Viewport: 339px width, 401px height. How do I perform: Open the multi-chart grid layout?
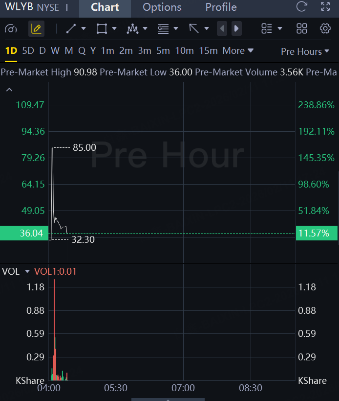pos(302,29)
